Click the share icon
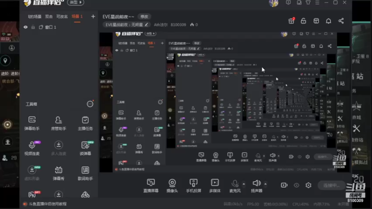Image resolution: width=372 pixels, height=209 pixels. click(341, 21)
